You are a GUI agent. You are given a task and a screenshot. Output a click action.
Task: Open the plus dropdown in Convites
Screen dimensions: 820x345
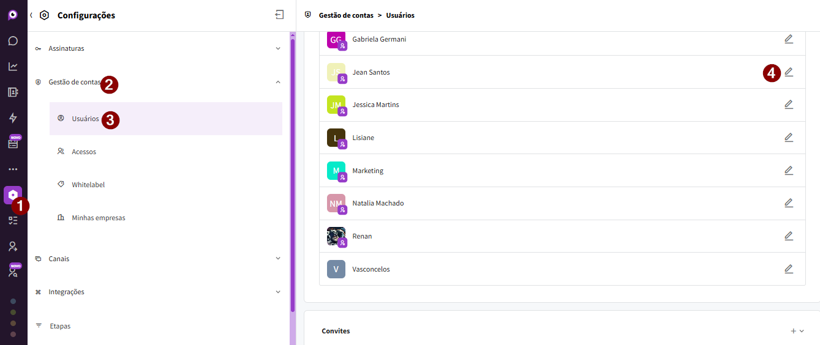click(797, 331)
